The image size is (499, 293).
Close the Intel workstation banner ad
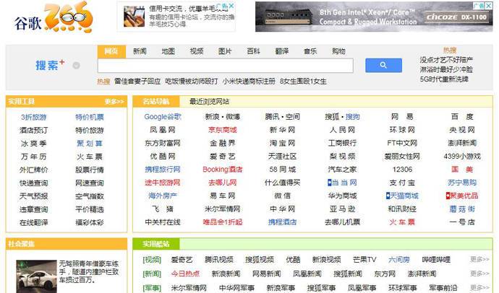pos(489,6)
